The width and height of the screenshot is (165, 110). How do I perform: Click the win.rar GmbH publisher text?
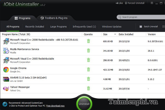click(16, 81)
